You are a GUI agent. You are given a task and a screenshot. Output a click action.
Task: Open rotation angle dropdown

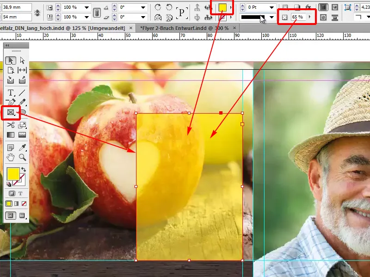pyautogui.click(x=143, y=7)
